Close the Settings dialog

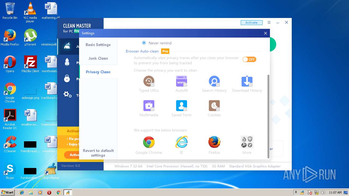click(266, 33)
